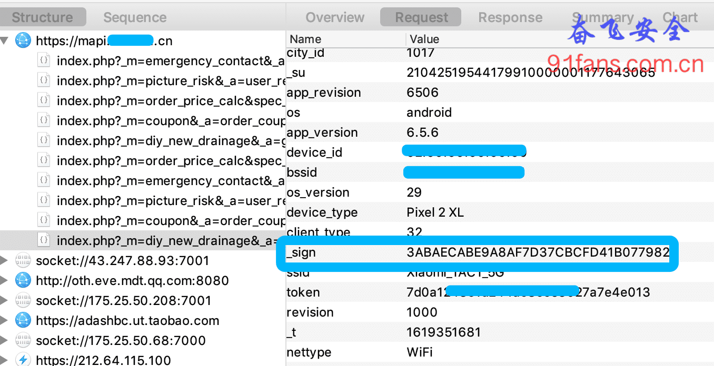Click the _sign value 3ABAECABE9A8AF7D37CBCFD41B077982

(538, 252)
